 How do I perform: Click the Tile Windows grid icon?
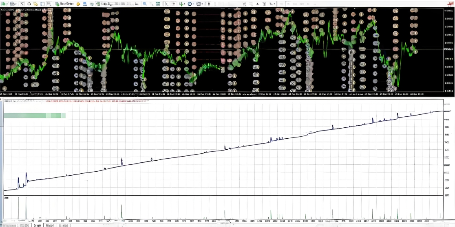click(157, 4)
